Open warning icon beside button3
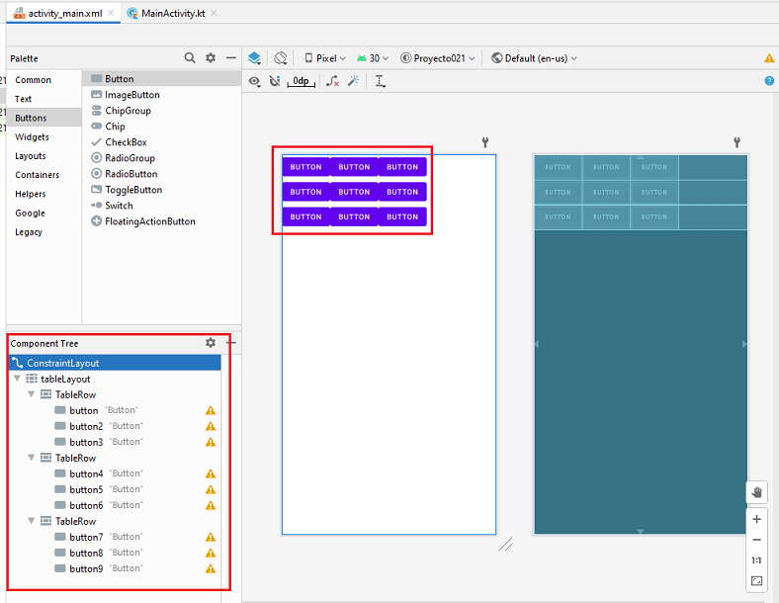Screen dimensions: 779x603 click(211, 442)
